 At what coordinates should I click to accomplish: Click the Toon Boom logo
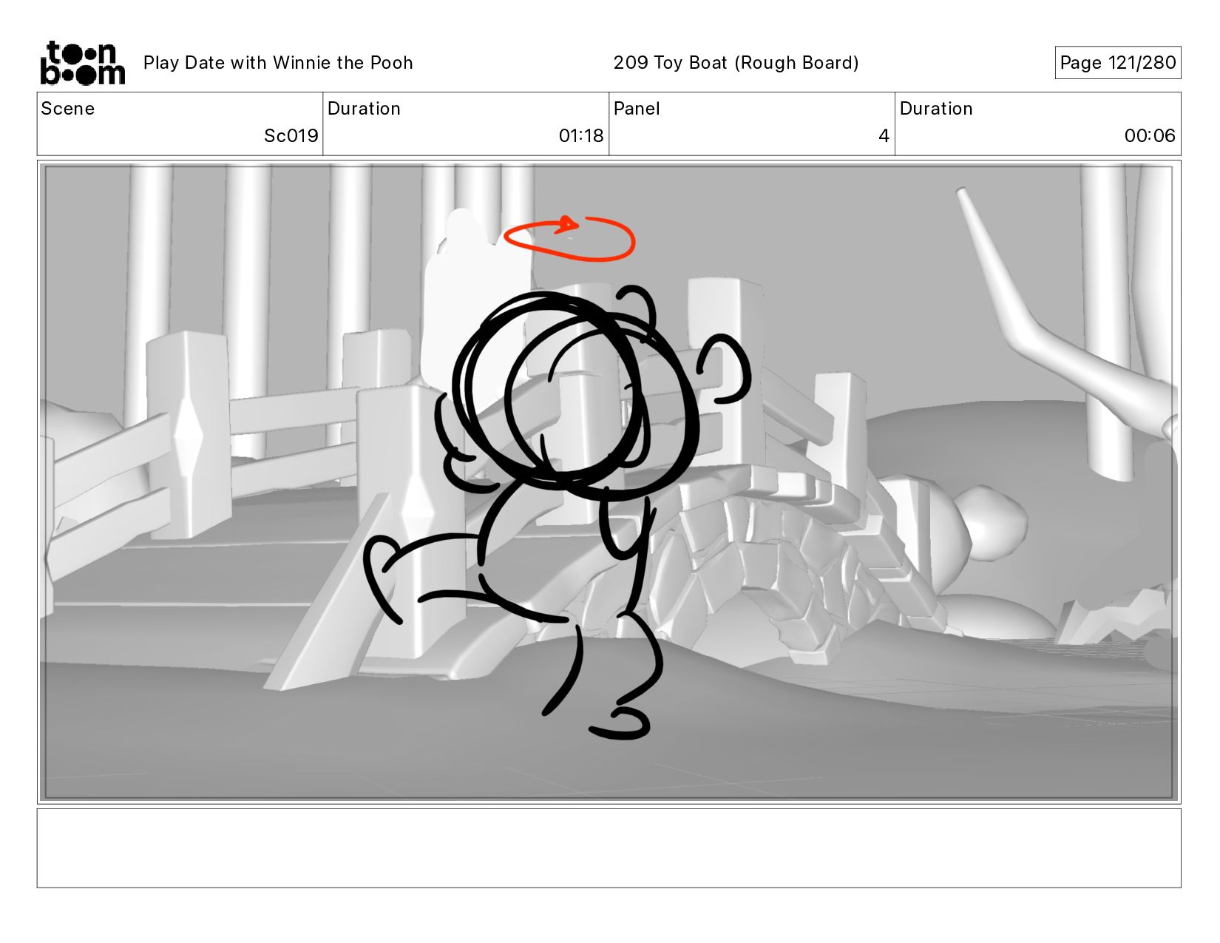point(82,63)
